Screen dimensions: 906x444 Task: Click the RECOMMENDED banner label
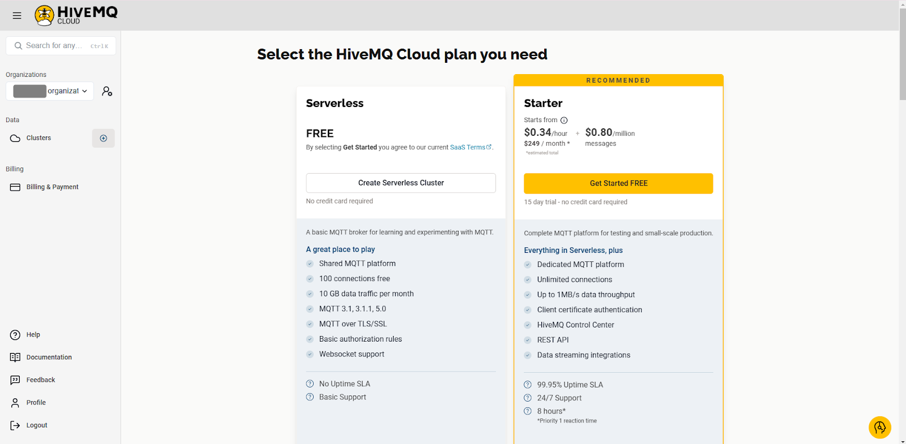click(x=618, y=80)
